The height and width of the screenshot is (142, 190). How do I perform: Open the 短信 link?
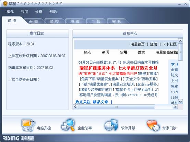(x=154, y=44)
